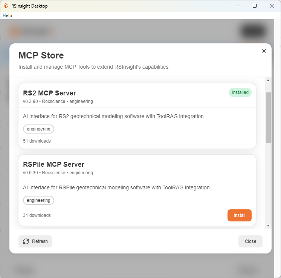Click the RSInsight Desktop app icon in title bar
This screenshot has height=278, width=281.
click(6, 6)
